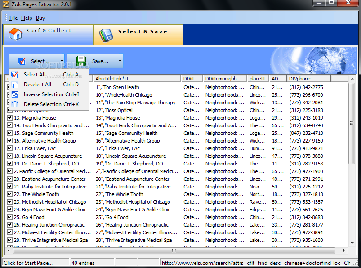Click the Deselect All icon in menu

pyautogui.click(x=15, y=85)
